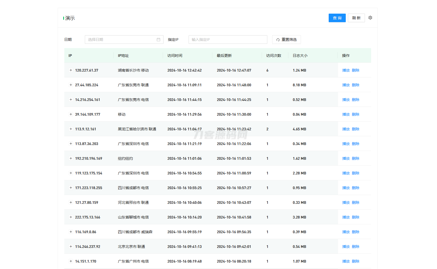Open the settings gear icon

pos(370,18)
